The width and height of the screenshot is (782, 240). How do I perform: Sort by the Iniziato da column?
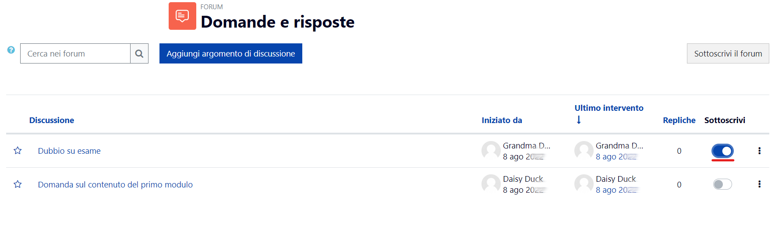pos(502,120)
